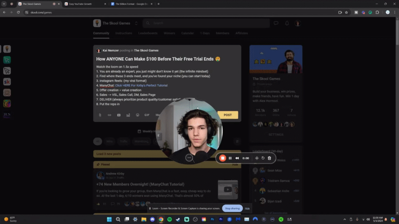Select the Monetizing category filter
This screenshot has width=399, height=224.
click(x=141, y=142)
